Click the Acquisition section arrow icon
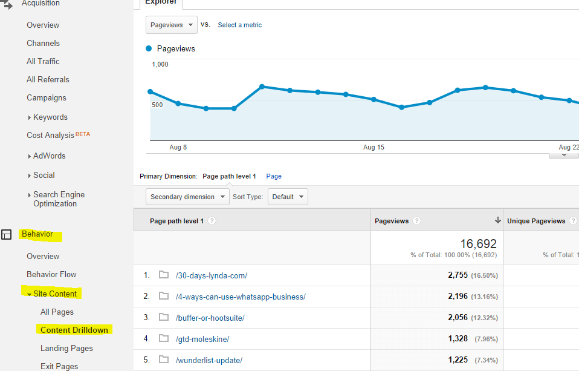Screen dimensions: 579x371 pos(7,5)
